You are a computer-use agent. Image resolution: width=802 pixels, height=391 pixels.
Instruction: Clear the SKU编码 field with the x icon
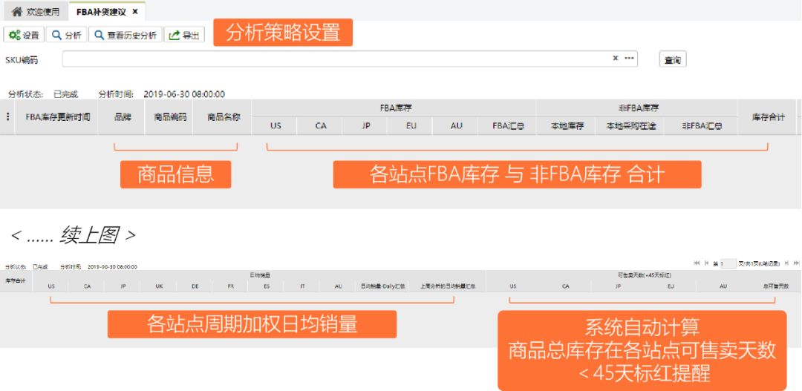pos(616,59)
